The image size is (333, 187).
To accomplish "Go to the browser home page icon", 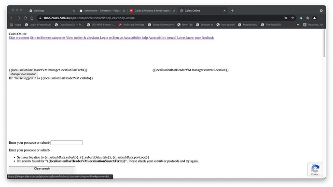I will (x=32, y=18).
